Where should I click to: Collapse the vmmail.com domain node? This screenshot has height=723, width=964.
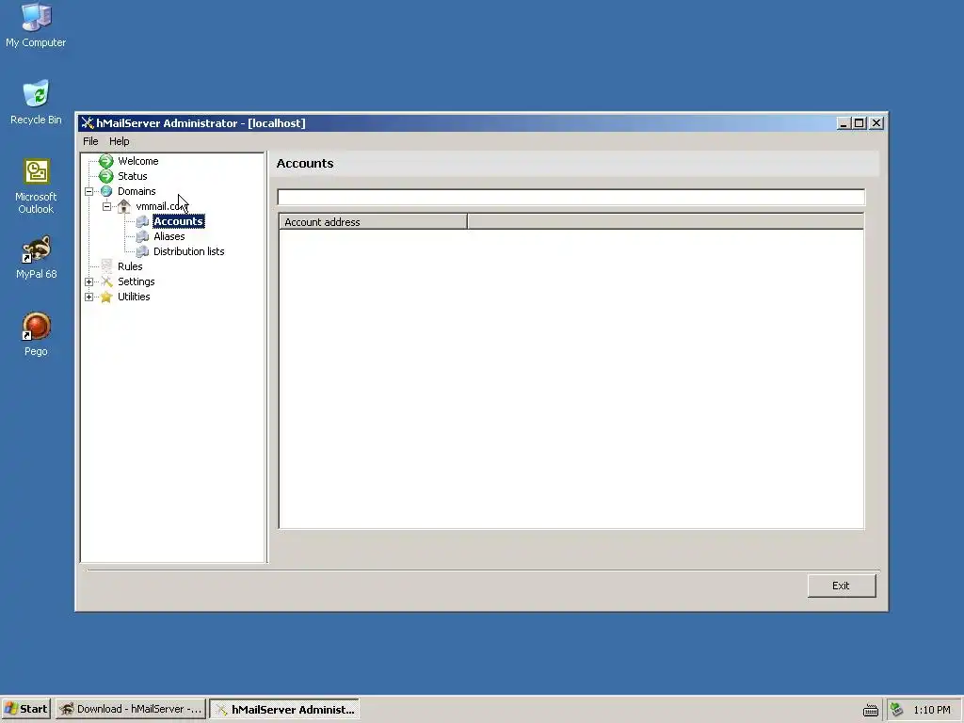point(107,206)
